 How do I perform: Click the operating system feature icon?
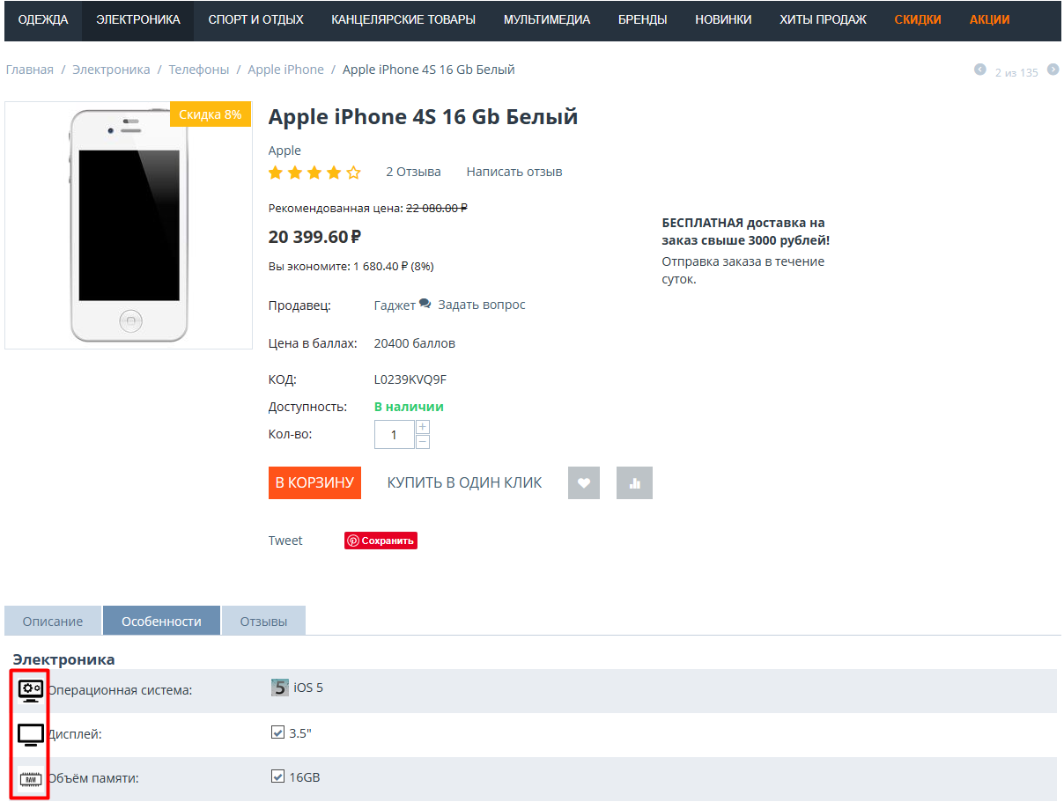(x=31, y=690)
